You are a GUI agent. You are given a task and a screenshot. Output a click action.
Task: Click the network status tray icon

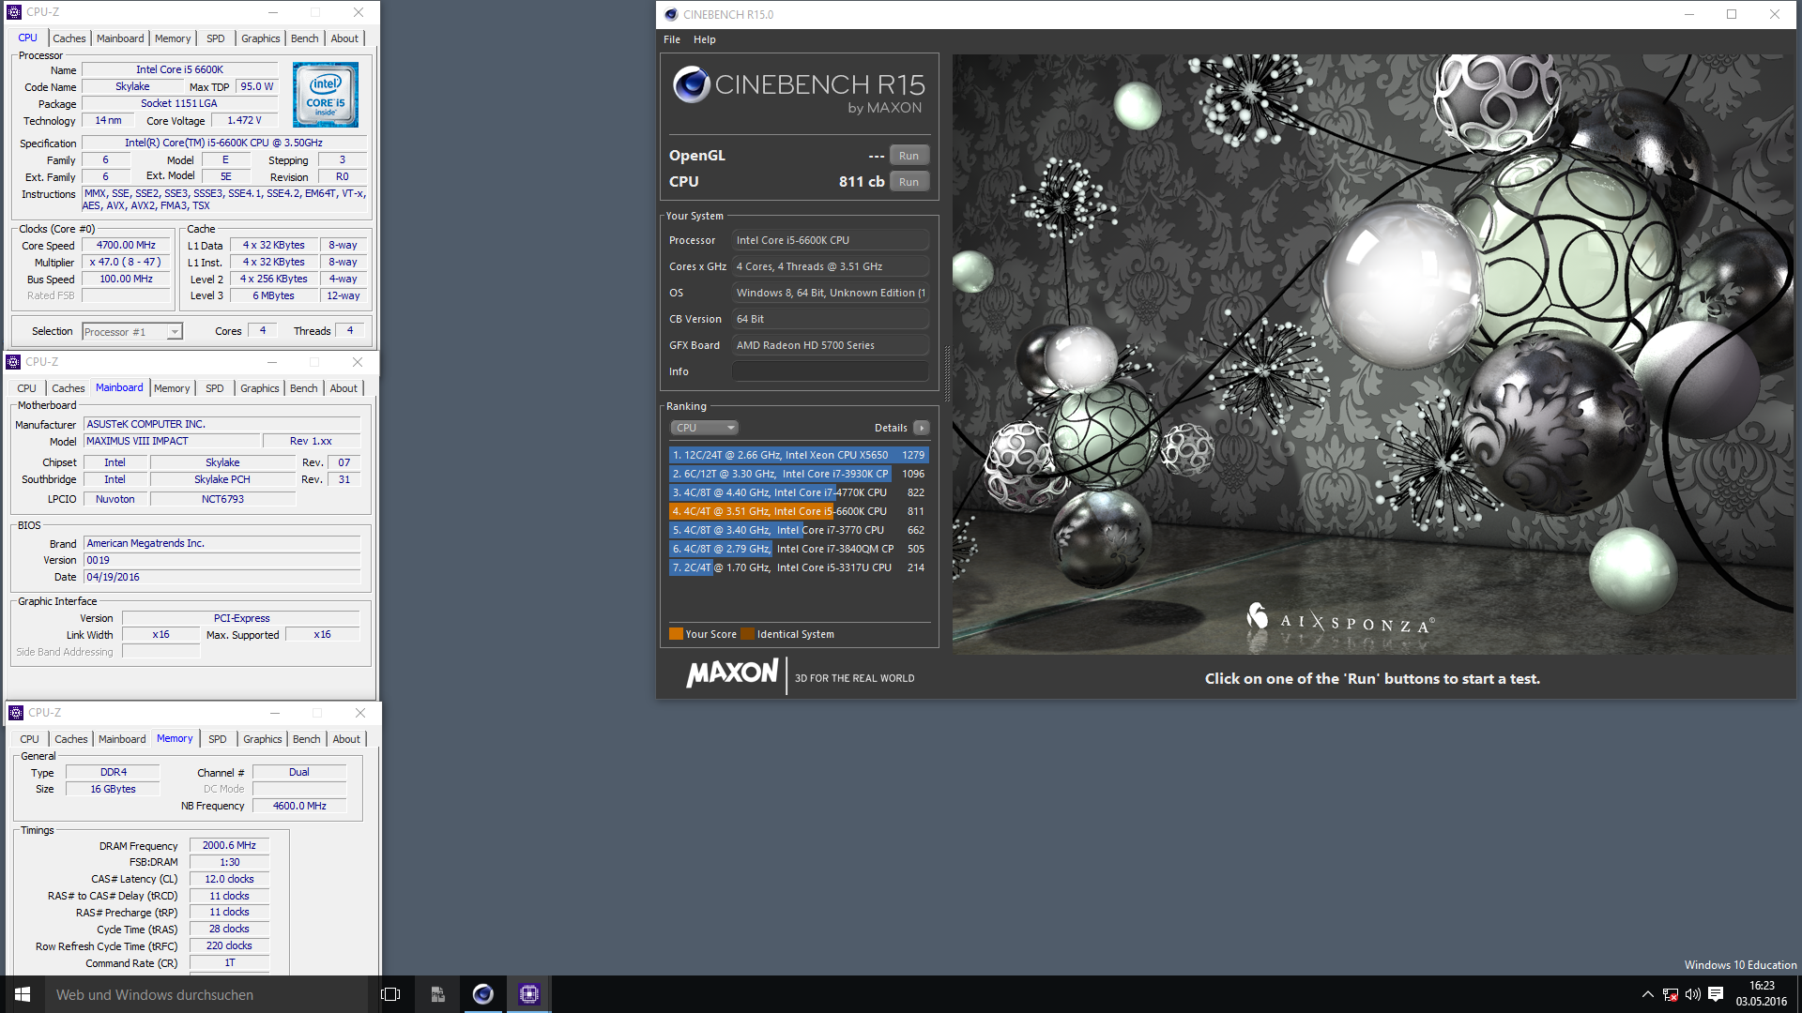click(1671, 994)
